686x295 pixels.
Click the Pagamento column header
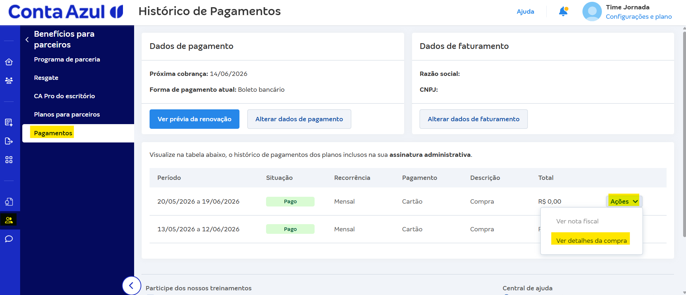pos(420,178)
